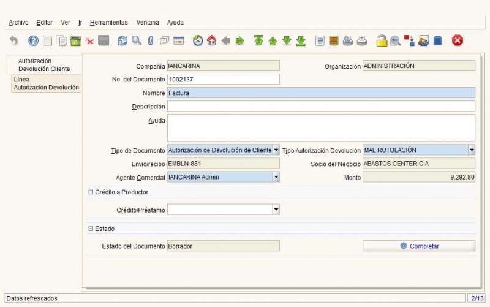This screenshot has height=307, width=490.
Task: Click the Completar button
Action: (419, 246)
